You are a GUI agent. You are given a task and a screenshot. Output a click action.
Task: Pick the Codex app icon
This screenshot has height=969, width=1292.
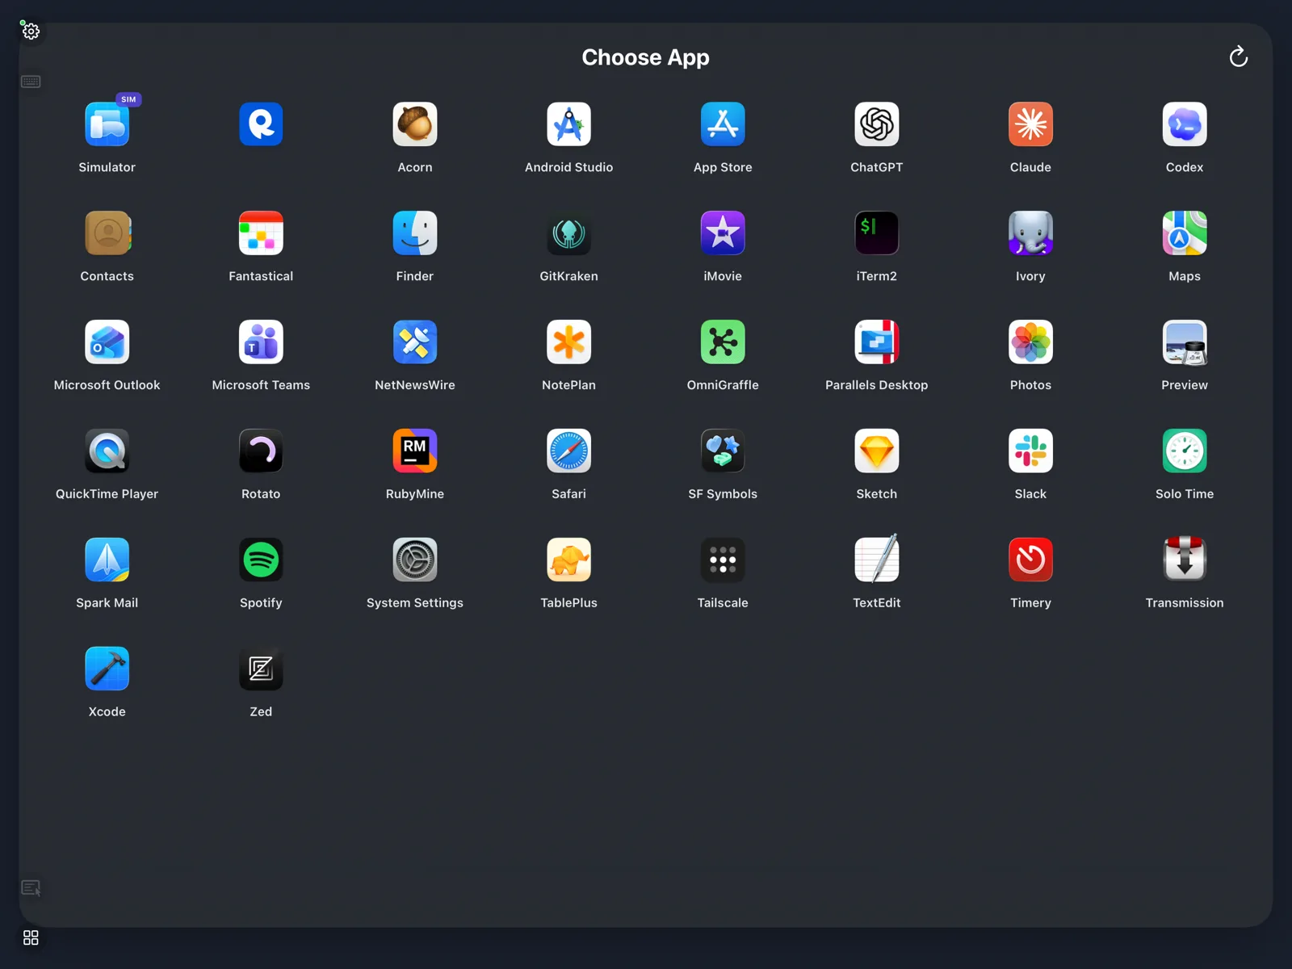coord(1185,124)
